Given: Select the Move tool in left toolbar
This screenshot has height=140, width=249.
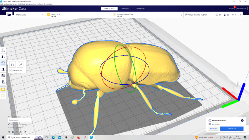Looking at the screenshot, I should [3, 50].
